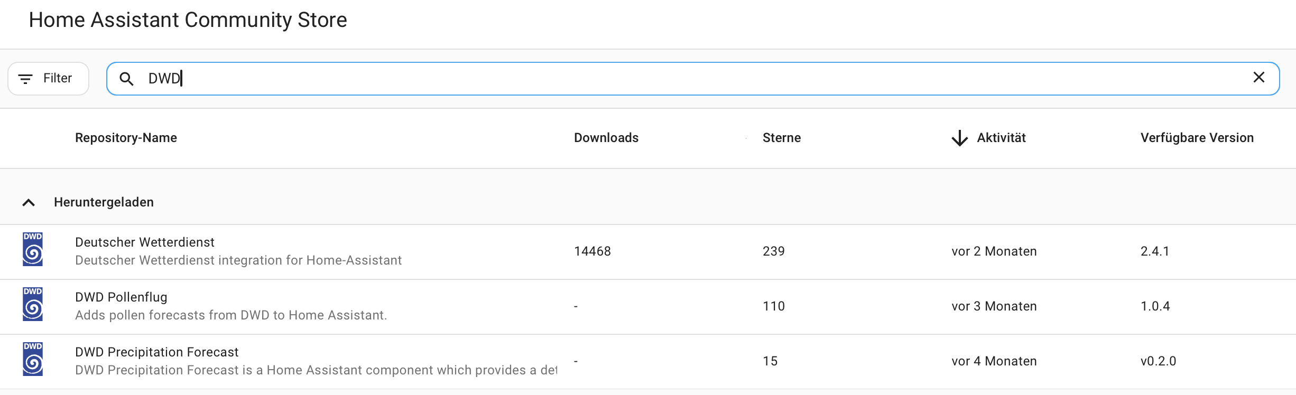Viewport: 1296px width, 395px height.
Task: Sort by Sterne column header
Action: pyautogui.click(x=781, y=138)
